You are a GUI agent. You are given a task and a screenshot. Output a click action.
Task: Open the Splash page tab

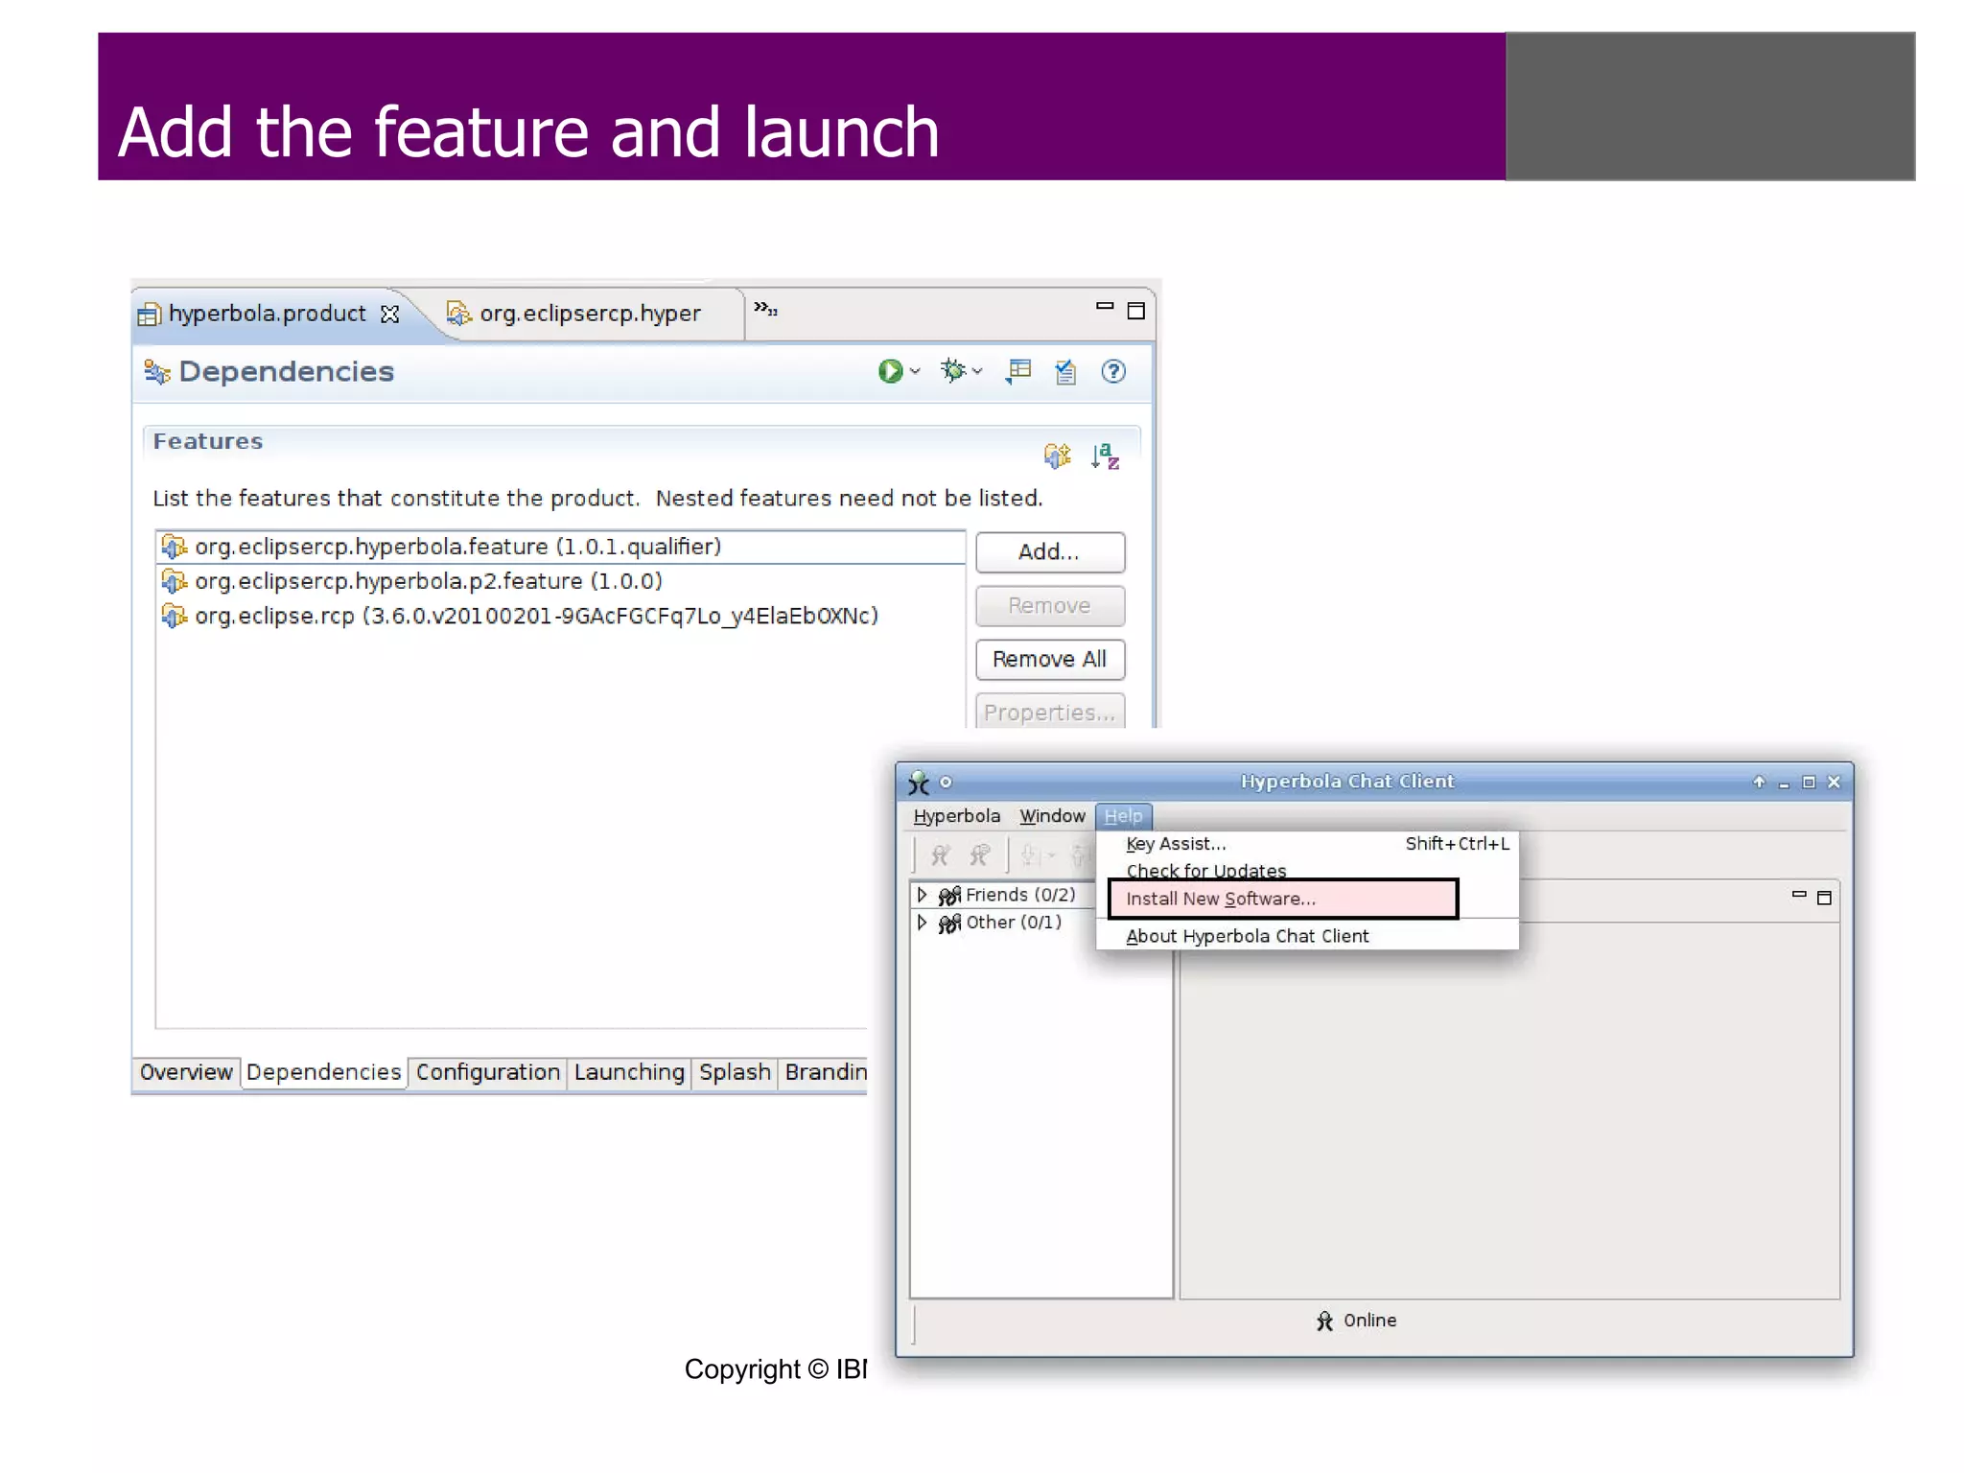[x=735, y=1072]
